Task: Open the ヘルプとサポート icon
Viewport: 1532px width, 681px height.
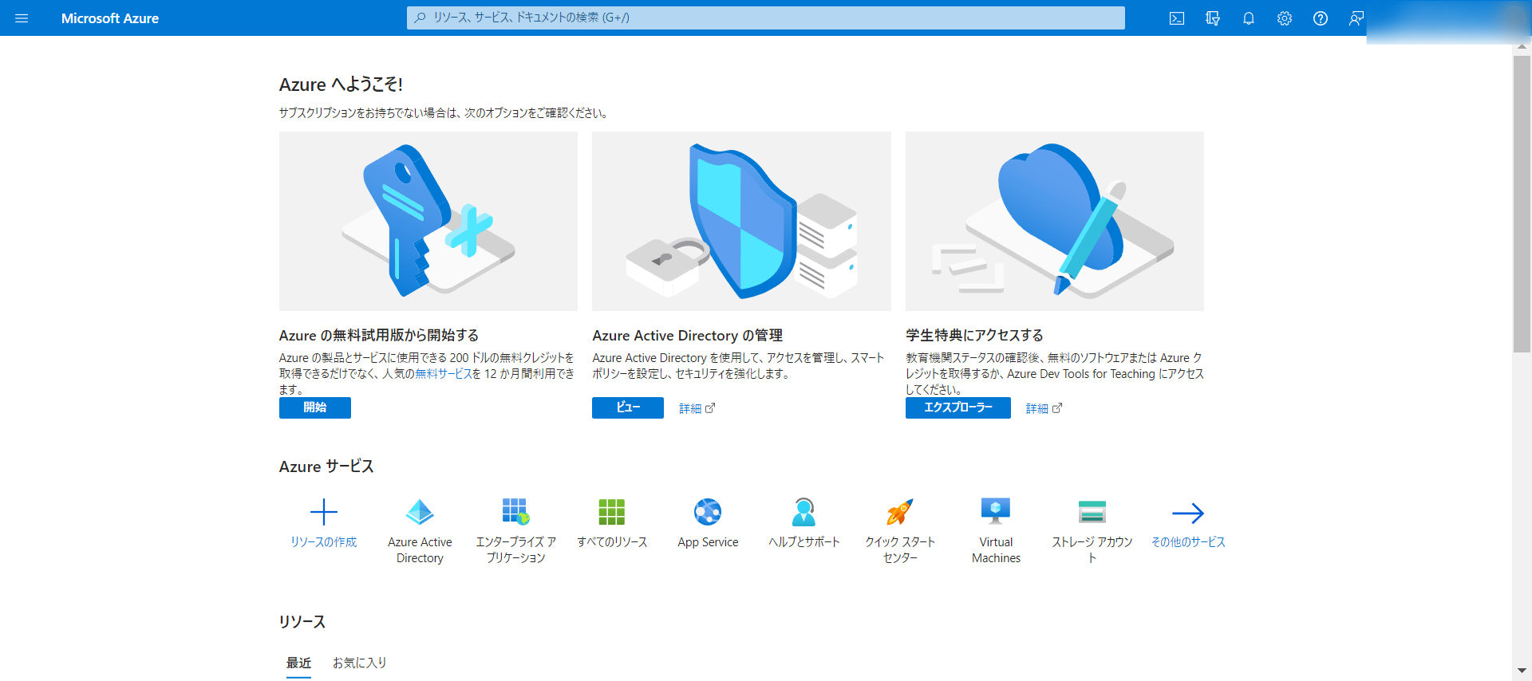Action: [804, 512]
